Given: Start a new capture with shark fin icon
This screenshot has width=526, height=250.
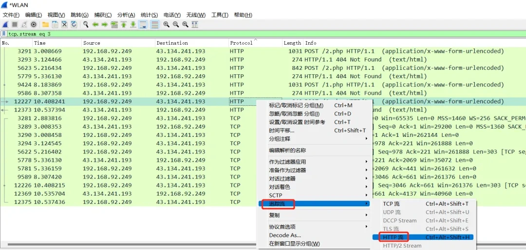Looking at the screenshot, I should coord(5,24).
